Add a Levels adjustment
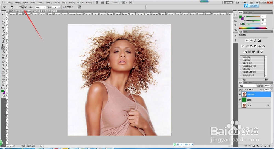Screen dimensions: 274x149 pos(251,40)
